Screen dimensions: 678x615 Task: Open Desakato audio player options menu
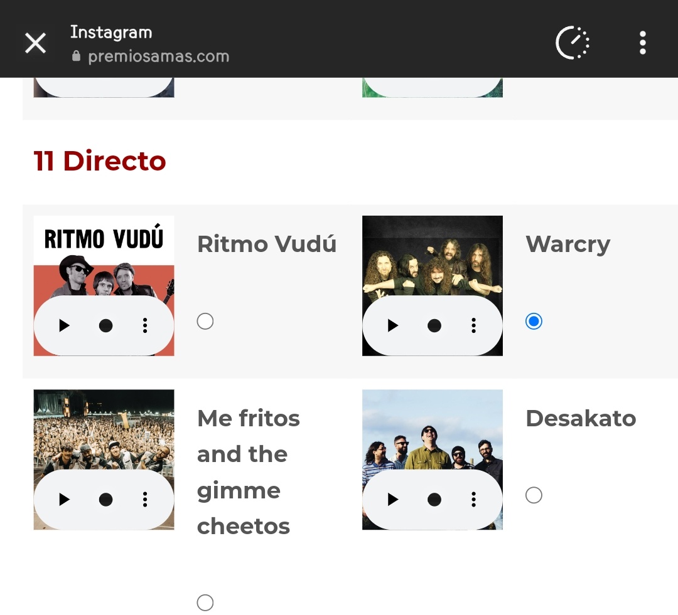click(x=473, y=499)
